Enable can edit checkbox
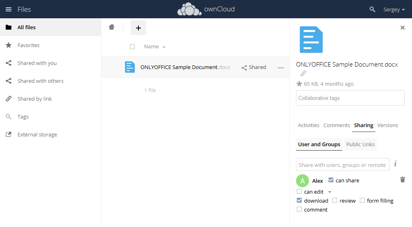This screenshot has width=412, height=227. point(299,191)
